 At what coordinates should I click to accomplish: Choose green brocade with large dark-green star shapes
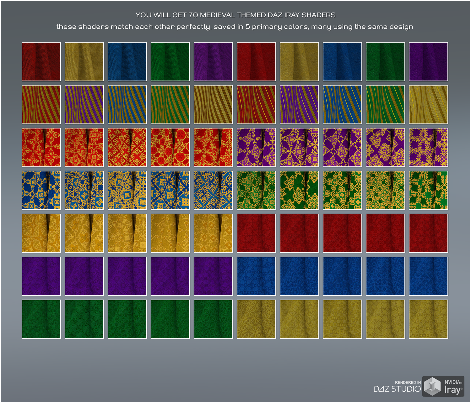(299, 190)
